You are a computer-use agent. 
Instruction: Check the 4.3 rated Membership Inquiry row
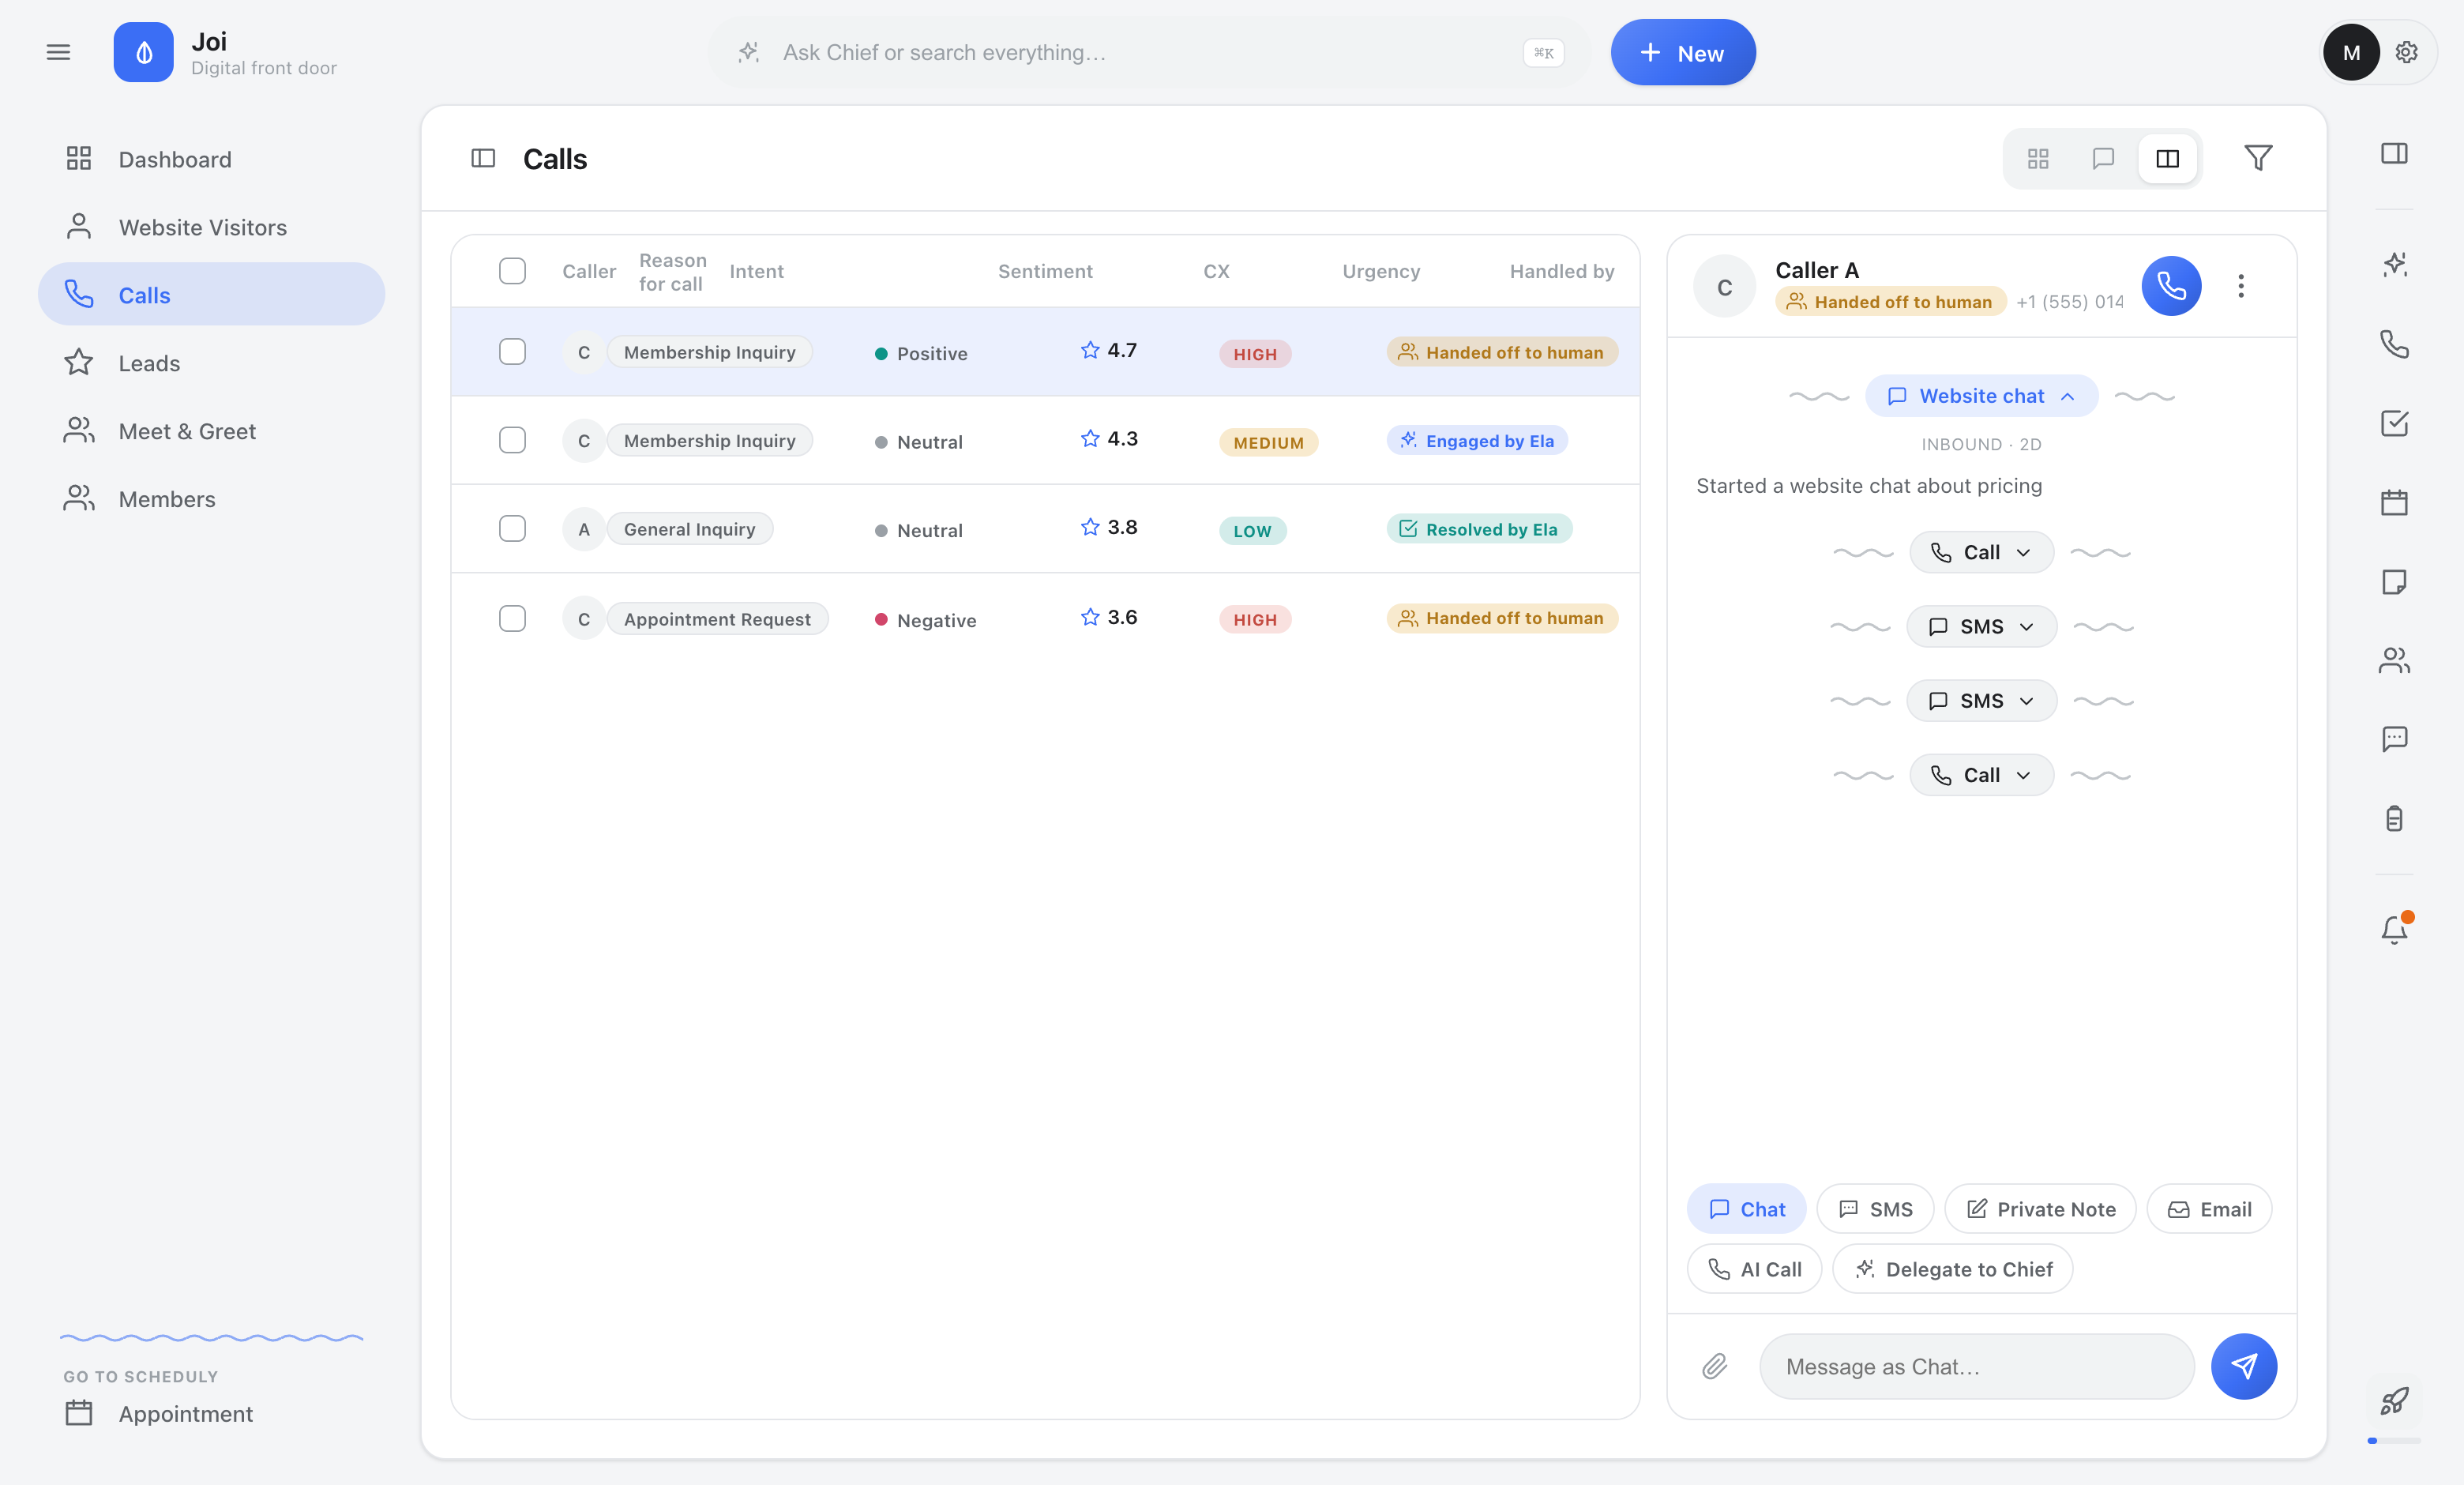512,440
